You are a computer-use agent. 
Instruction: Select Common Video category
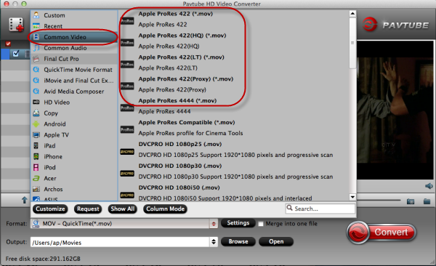point(74,37)
